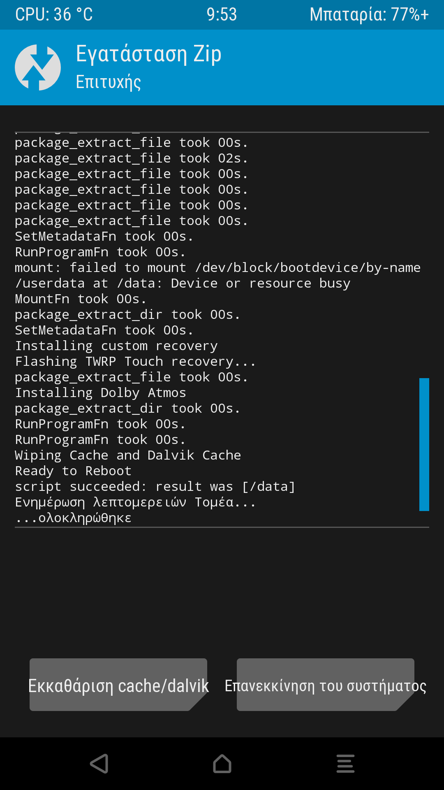Viewport: 444px width, 790px height.
Task: Click the blue console scrollbar
Action: point(424,444)
